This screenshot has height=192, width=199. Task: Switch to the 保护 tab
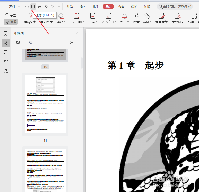pyautogui.click(x=134, y=6)
